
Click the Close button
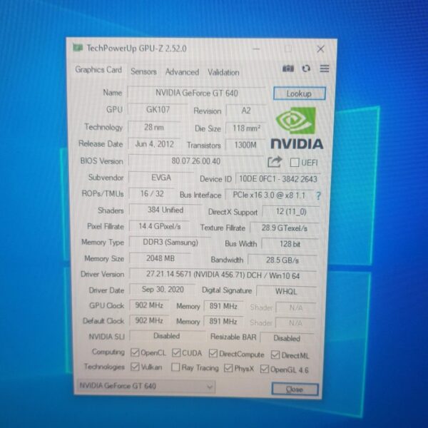pos(295,389)
